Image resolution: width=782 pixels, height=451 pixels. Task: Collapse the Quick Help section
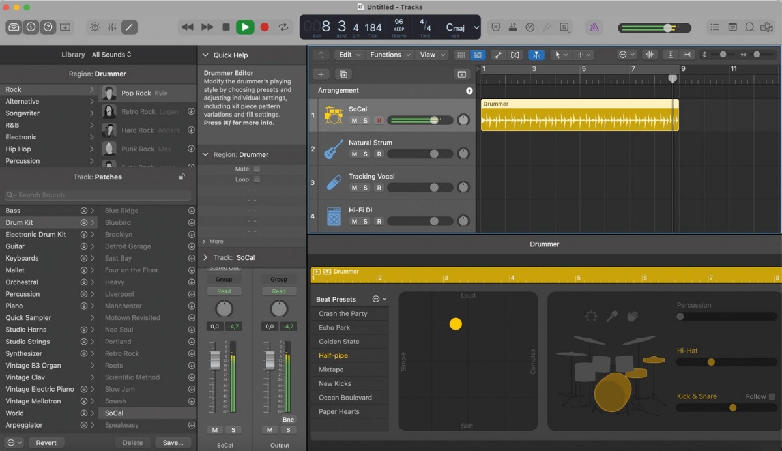point(205,55)
